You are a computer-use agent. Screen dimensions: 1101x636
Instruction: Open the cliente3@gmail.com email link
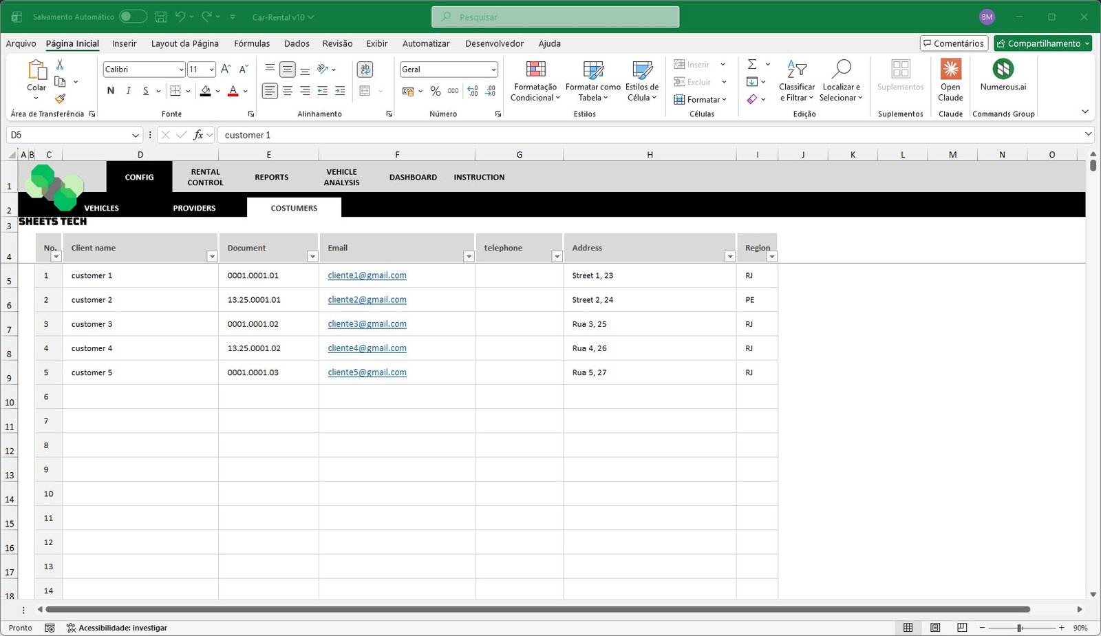tap(367, 324)
